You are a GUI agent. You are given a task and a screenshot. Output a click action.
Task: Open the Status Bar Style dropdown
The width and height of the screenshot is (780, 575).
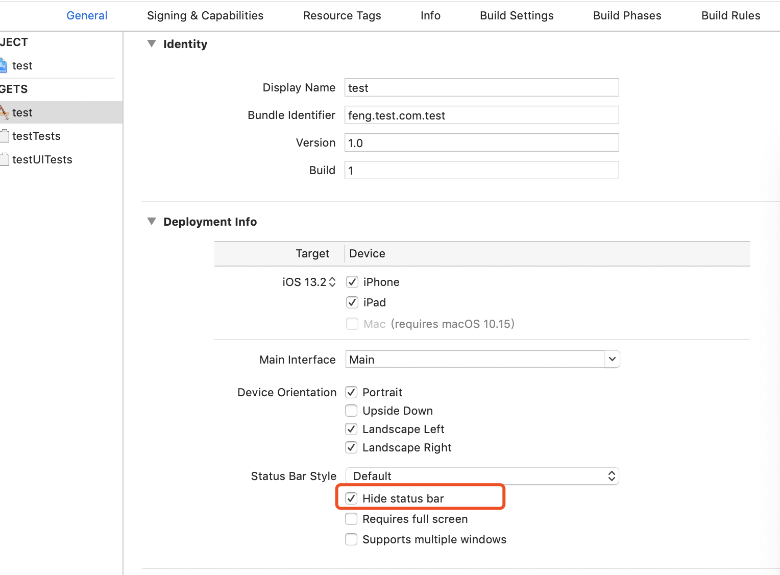[x=482, y=476]
